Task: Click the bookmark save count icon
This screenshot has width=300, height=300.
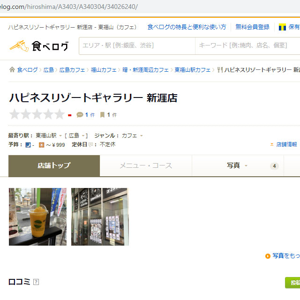Action: [x=102, y=115]
